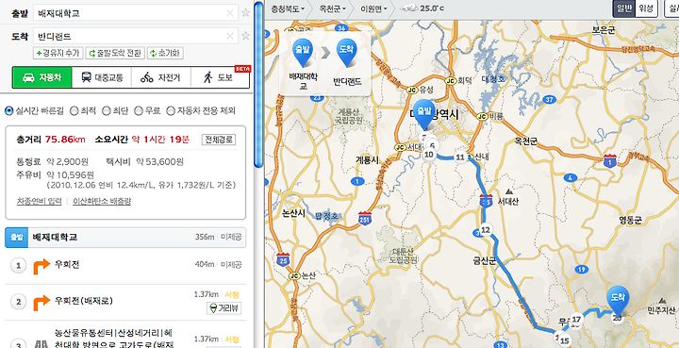Switch to the 대중교통 public transit tab
Image resolution: width=679 pixels, height=348 pixels.
(x=102, y=77)
